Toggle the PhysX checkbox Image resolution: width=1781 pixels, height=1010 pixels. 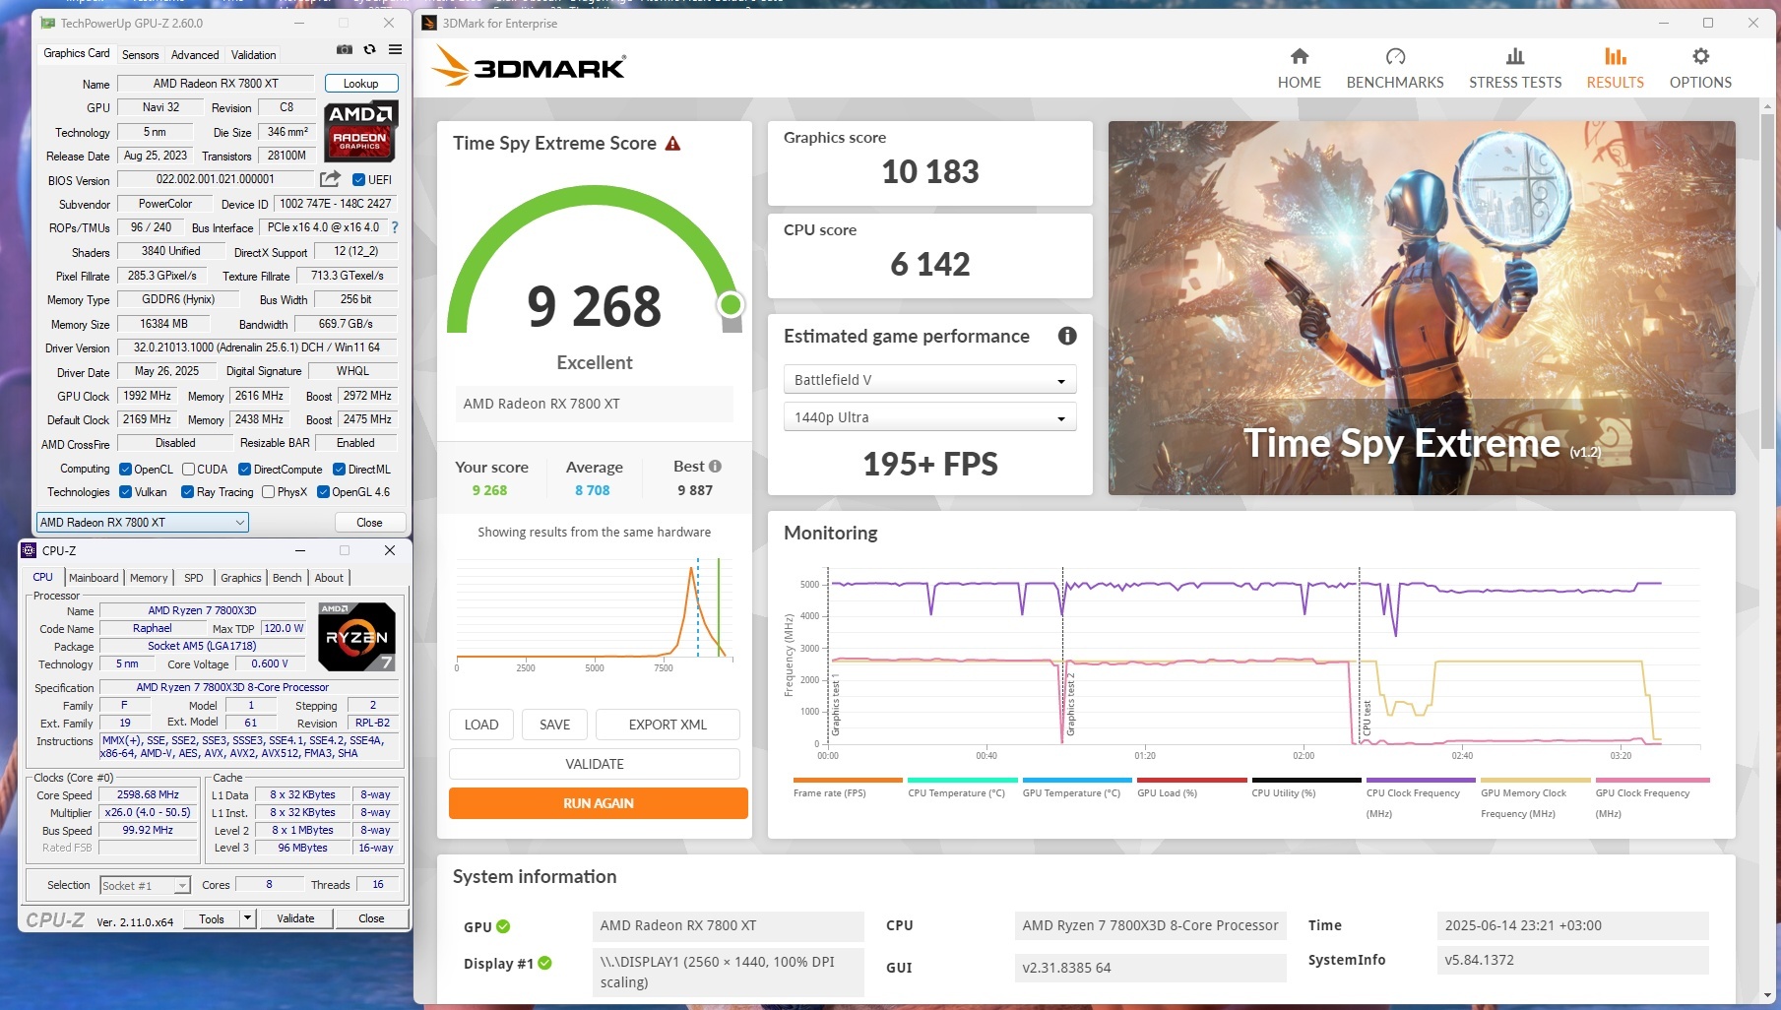pyautogui.click(x=268, y=492)
